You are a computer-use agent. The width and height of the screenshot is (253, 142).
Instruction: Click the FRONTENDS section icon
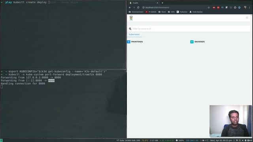coord(128,42)
